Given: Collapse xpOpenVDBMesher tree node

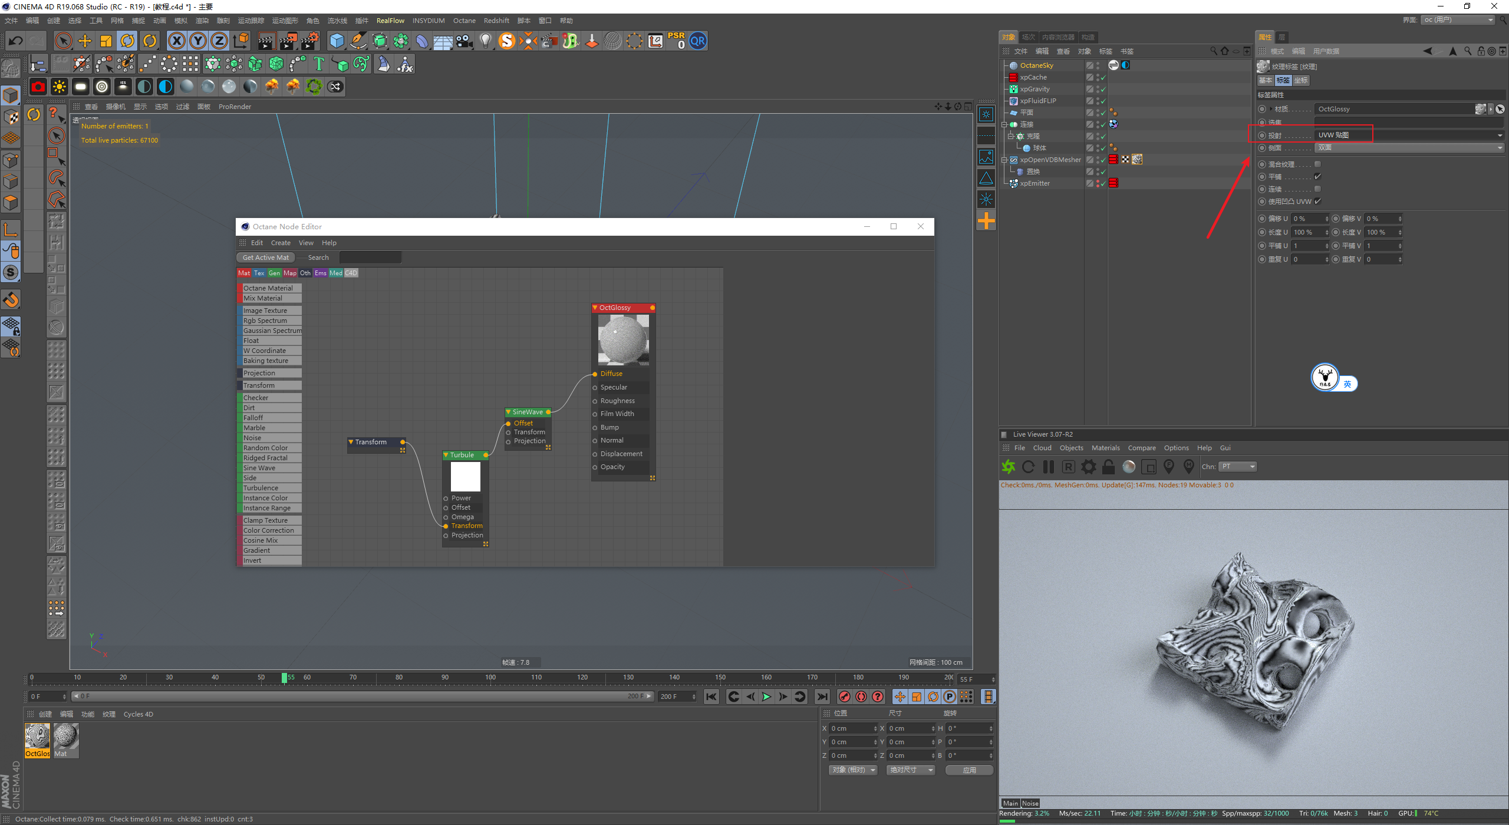Looking at the screenshot, I should [x=1004, y=160].
